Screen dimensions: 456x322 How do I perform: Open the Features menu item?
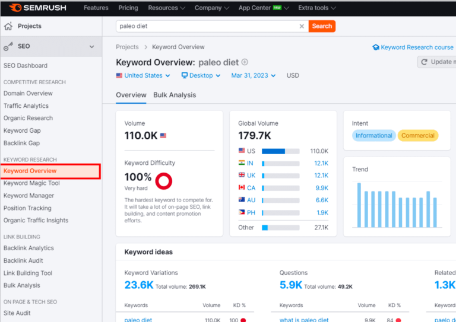point(96,8)
